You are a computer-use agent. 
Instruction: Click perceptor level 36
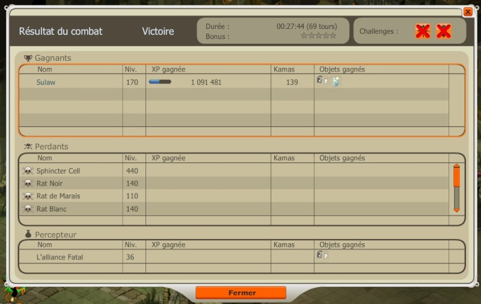[x=130, y=257]
